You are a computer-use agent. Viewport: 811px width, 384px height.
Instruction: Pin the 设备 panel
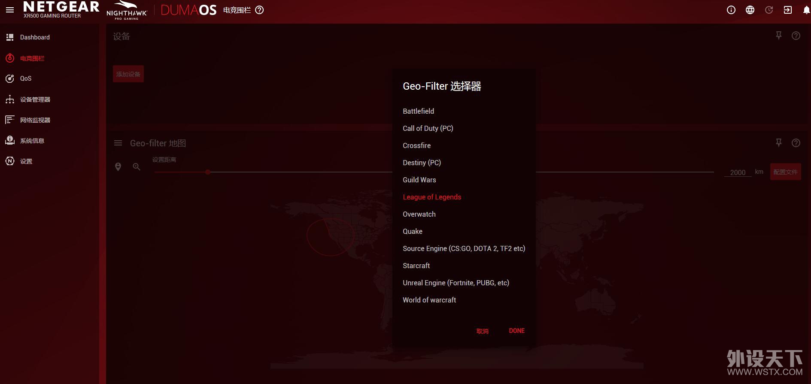(779, 36)
